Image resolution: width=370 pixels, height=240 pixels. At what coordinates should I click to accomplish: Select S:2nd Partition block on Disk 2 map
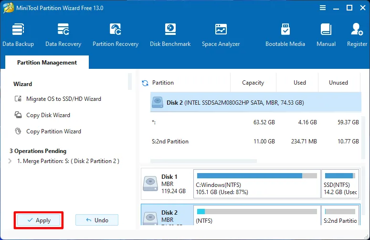pyautogui.click(x=340, y=215)
